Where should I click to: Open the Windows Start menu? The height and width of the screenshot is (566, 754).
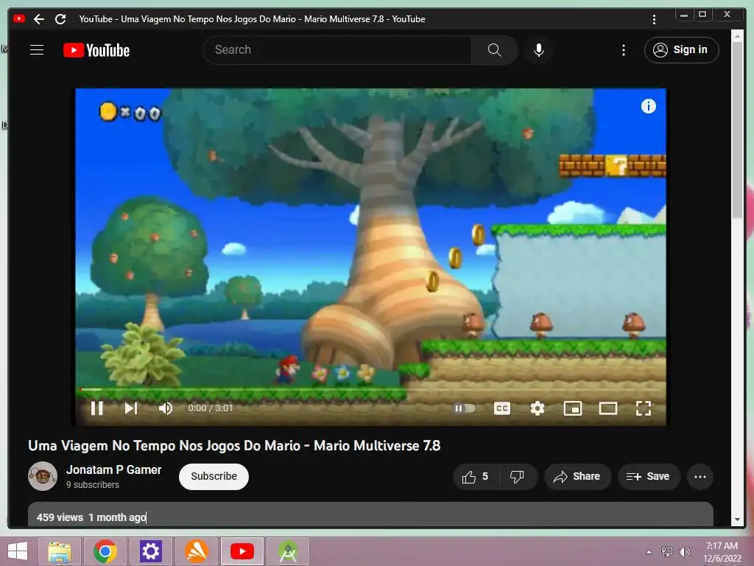pos(18,551)
